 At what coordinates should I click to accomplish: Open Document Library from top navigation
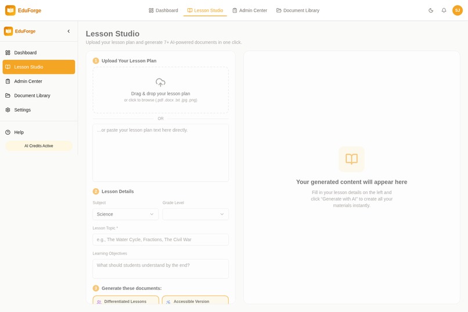coord(298,10)
